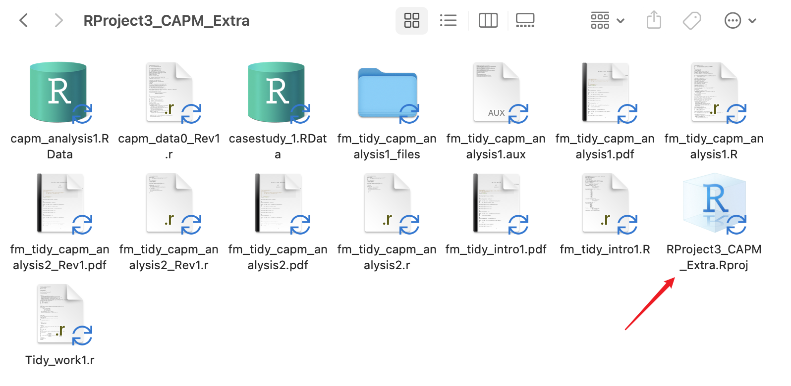The width and height of the screenshot is (791, 386).
Task: Select the fm_tidy_intro1.pdf thumbnail
Action: click(496, 203)
